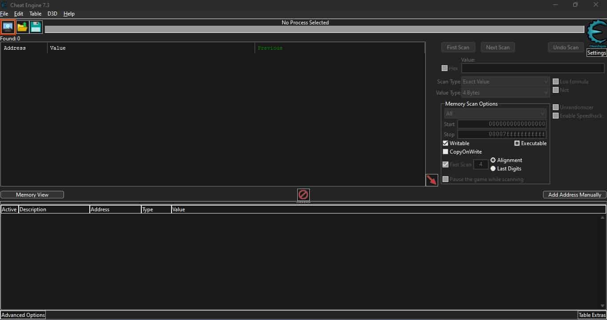Open the Table menu
Screen dimensions: 607x320
36,14
